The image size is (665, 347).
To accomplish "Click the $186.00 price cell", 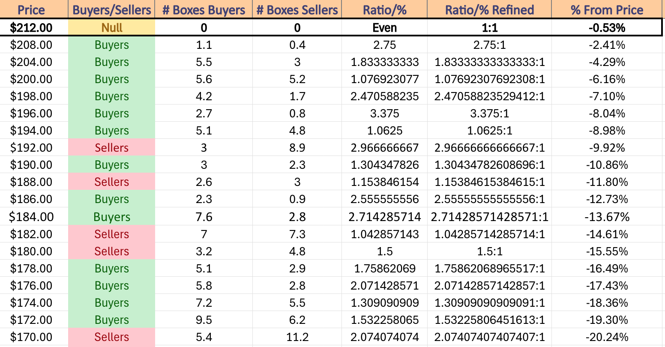I will (x=34, y=199).
